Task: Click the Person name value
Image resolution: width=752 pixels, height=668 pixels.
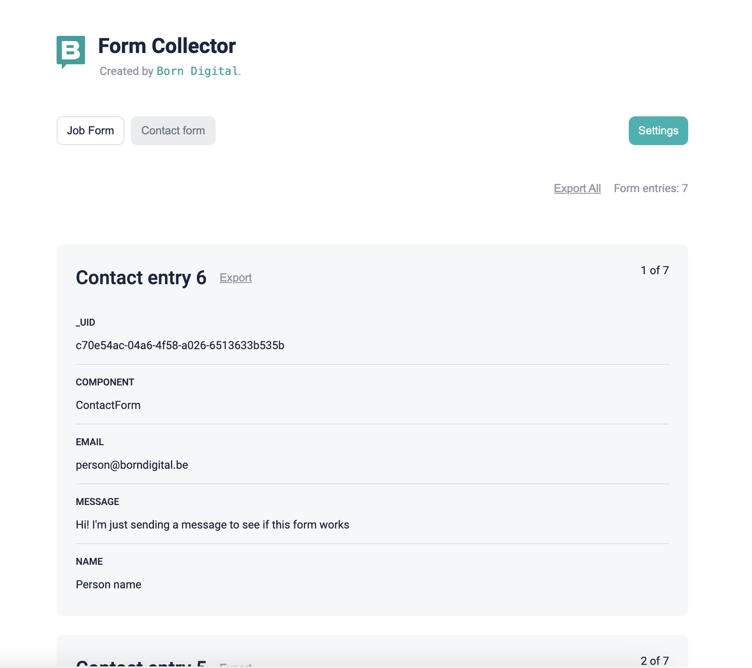Action: pos(108,584)
